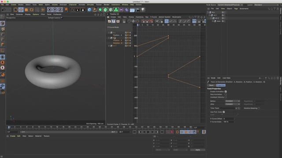Toggle the Relative Mapping checkbox

point(259,108)
